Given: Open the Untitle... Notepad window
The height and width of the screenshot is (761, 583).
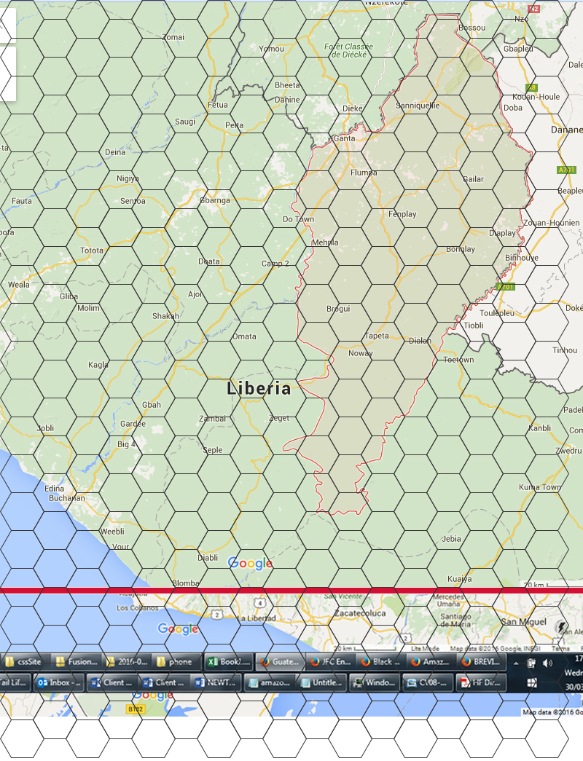Looking at the screenshot, I should (x=321, y=683).
